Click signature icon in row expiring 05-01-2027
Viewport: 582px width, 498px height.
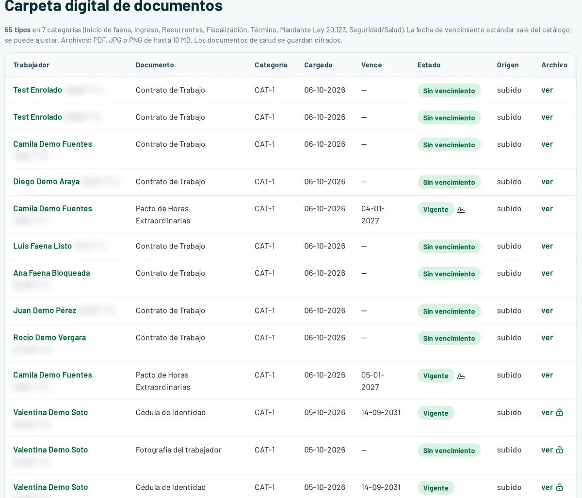pos(461,376)
